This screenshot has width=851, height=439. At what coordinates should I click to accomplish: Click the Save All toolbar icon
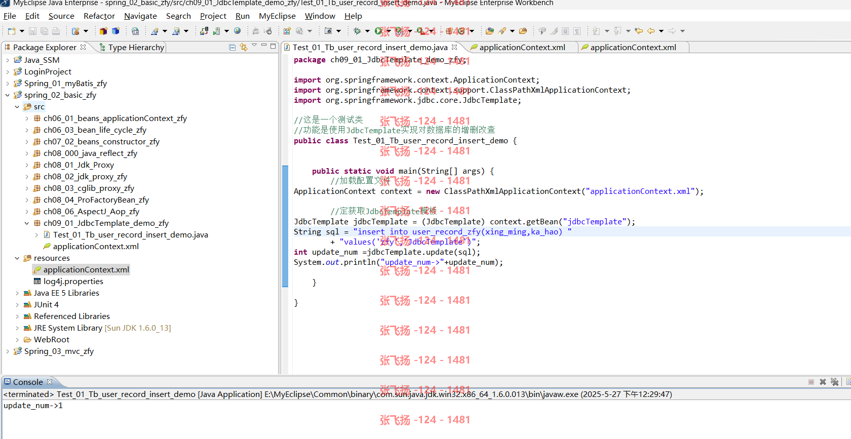coord(44,31)
